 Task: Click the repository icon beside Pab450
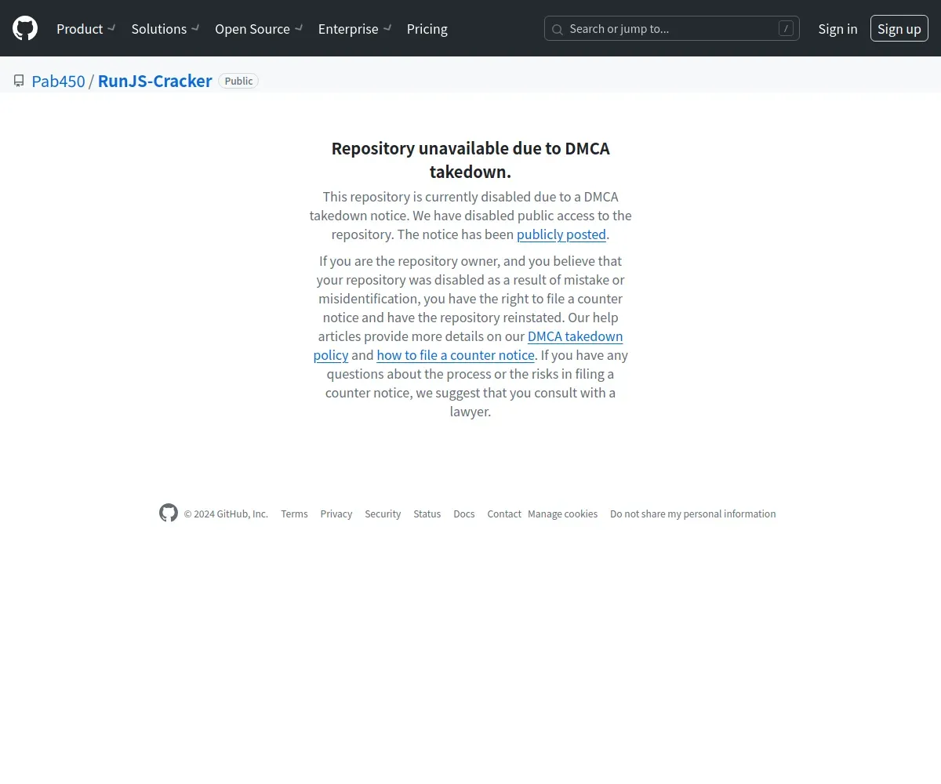19,81
